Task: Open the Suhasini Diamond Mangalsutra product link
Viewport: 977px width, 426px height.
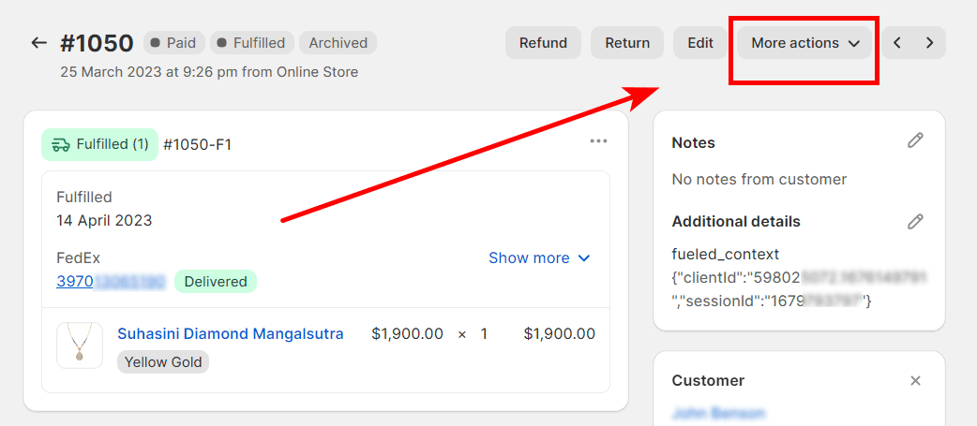Action: pyautogui.click(x=231, y=334)
